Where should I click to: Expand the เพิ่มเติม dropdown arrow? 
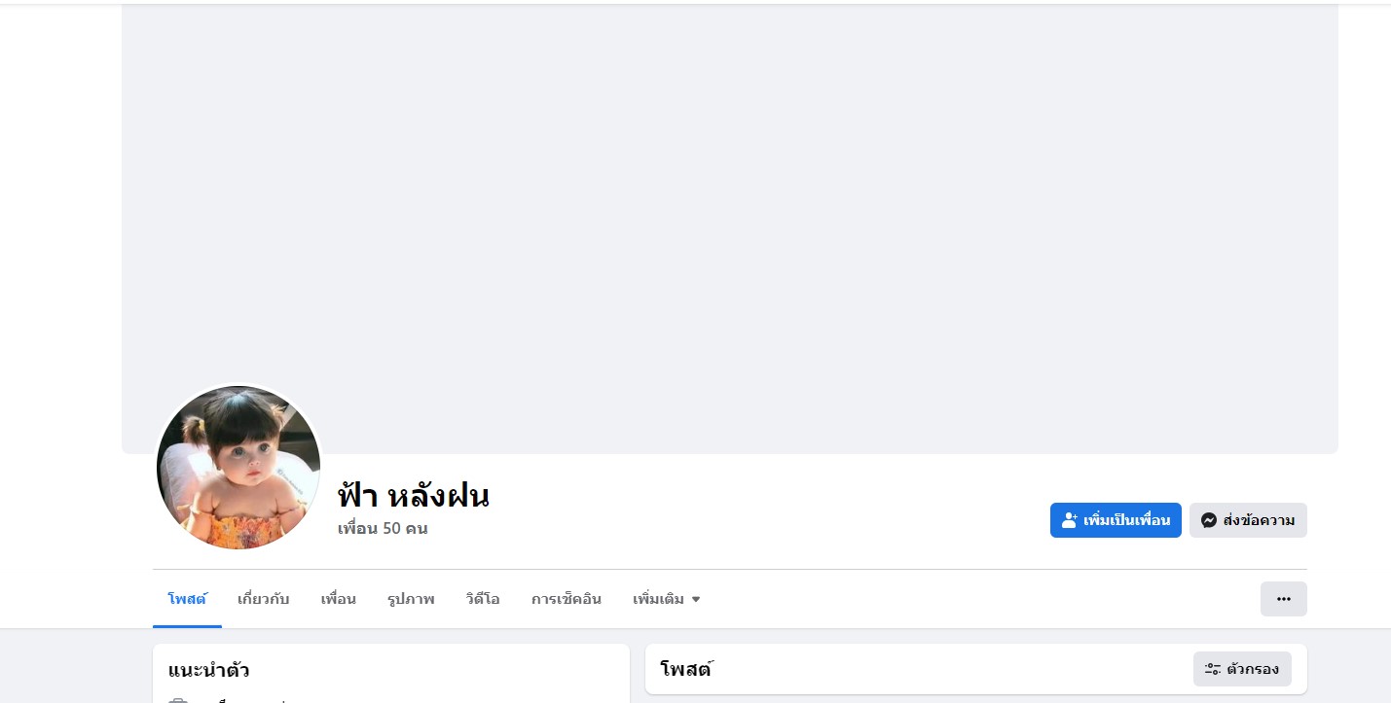point(696,599)
